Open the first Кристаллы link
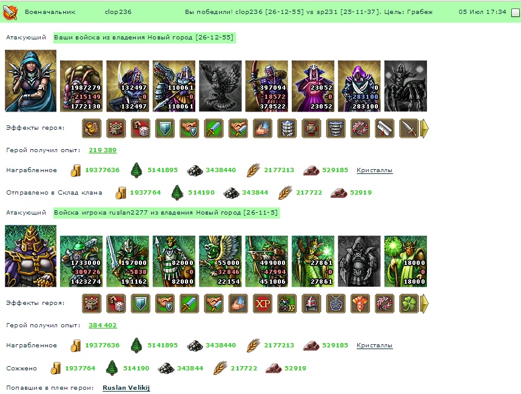Viewport: 521px width, 394px height. point(374,170)
